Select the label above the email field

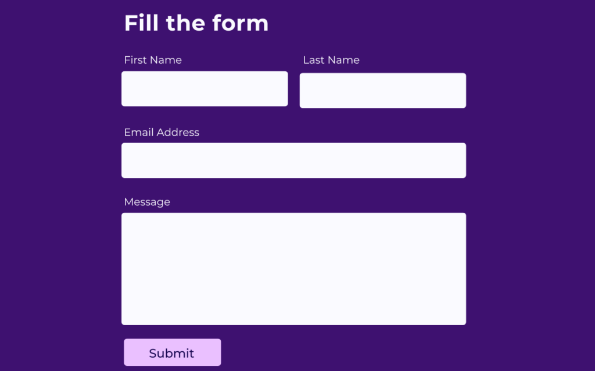[162, 132]
